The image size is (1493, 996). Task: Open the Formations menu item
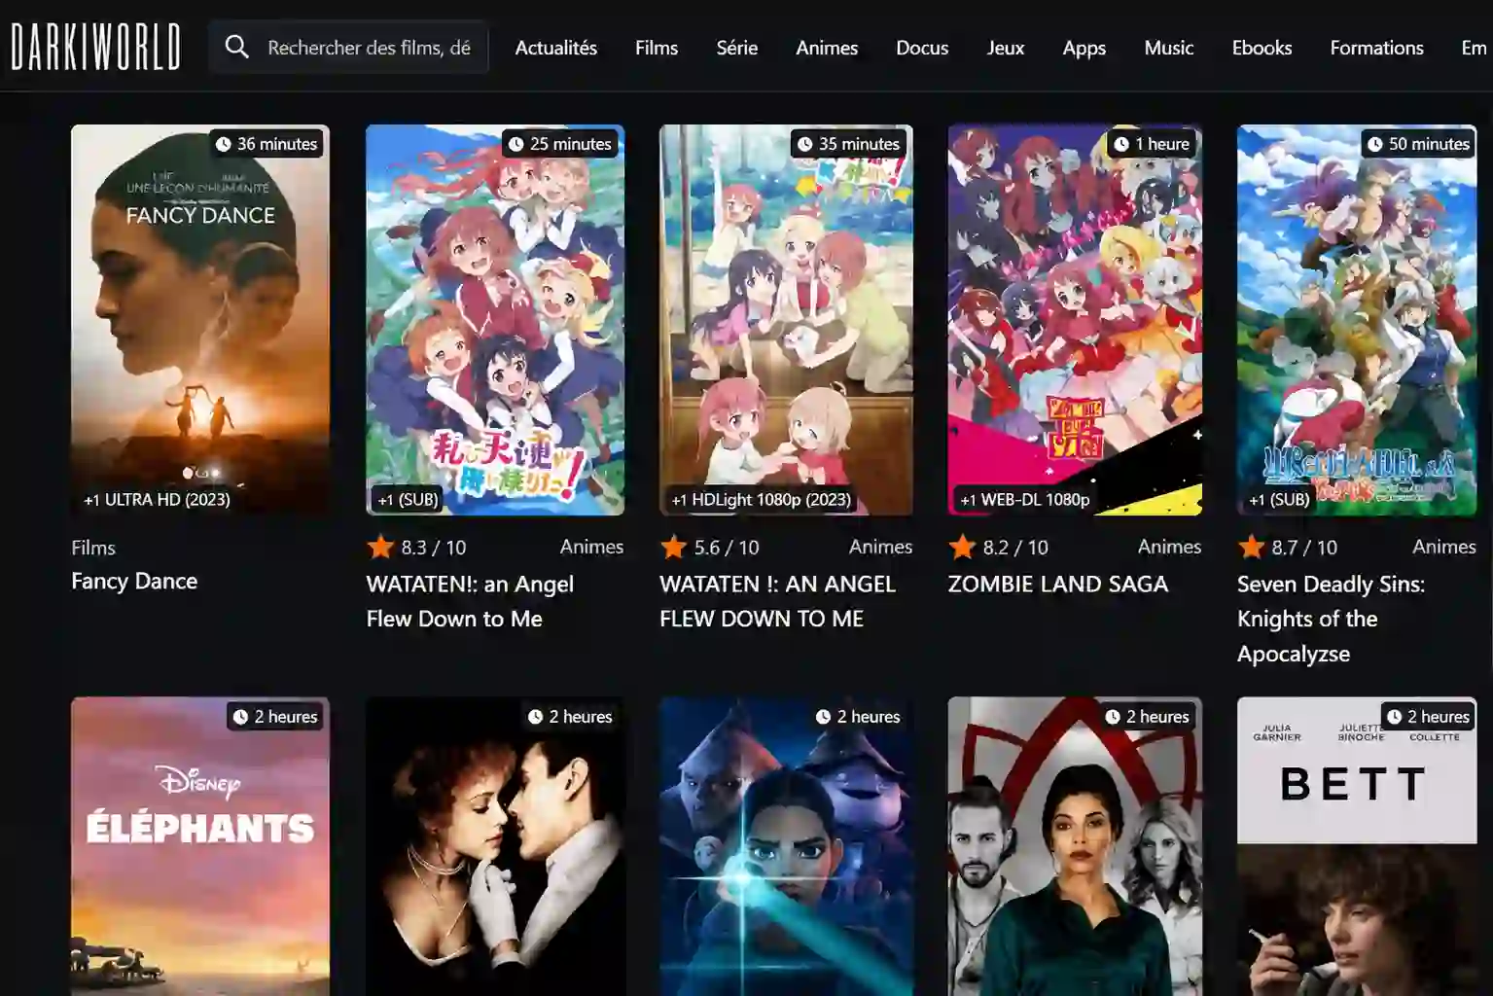pyautogui.click(x=1376, y=48)
